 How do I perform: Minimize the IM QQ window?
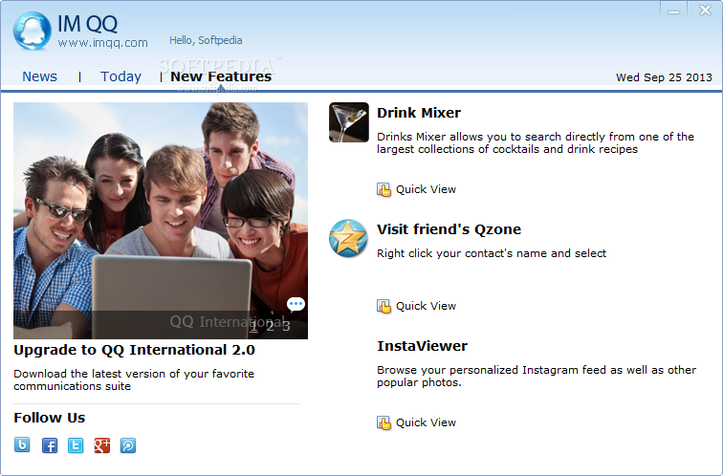[673, 11]
